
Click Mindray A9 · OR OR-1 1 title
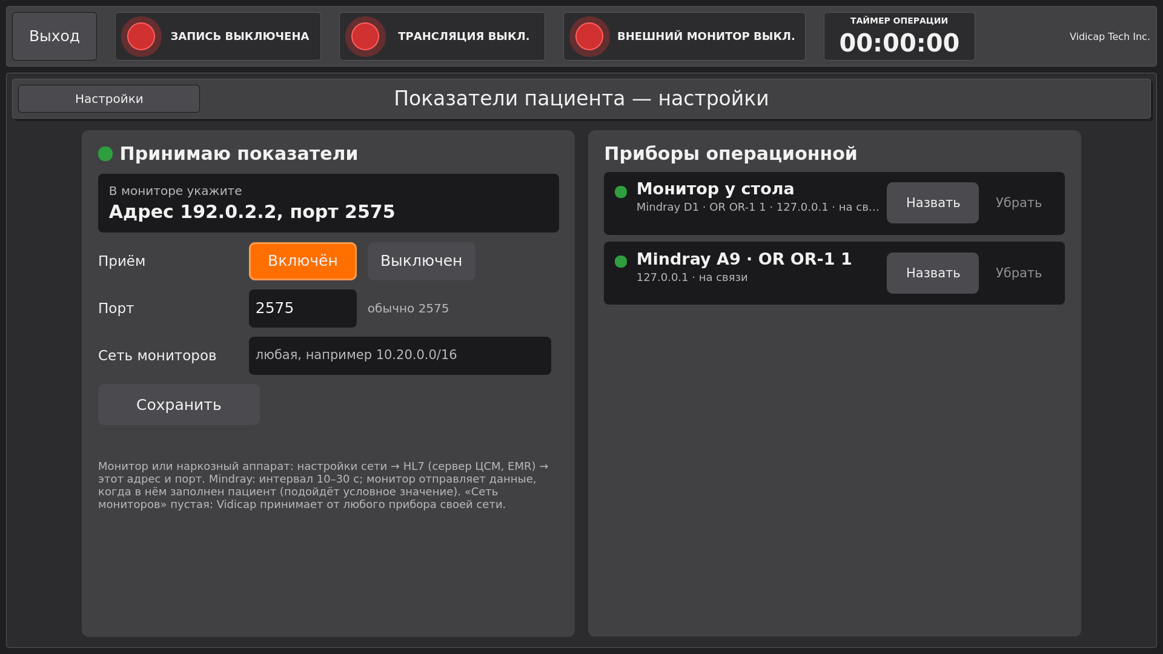pyautogui.click(x=744, y=259)
